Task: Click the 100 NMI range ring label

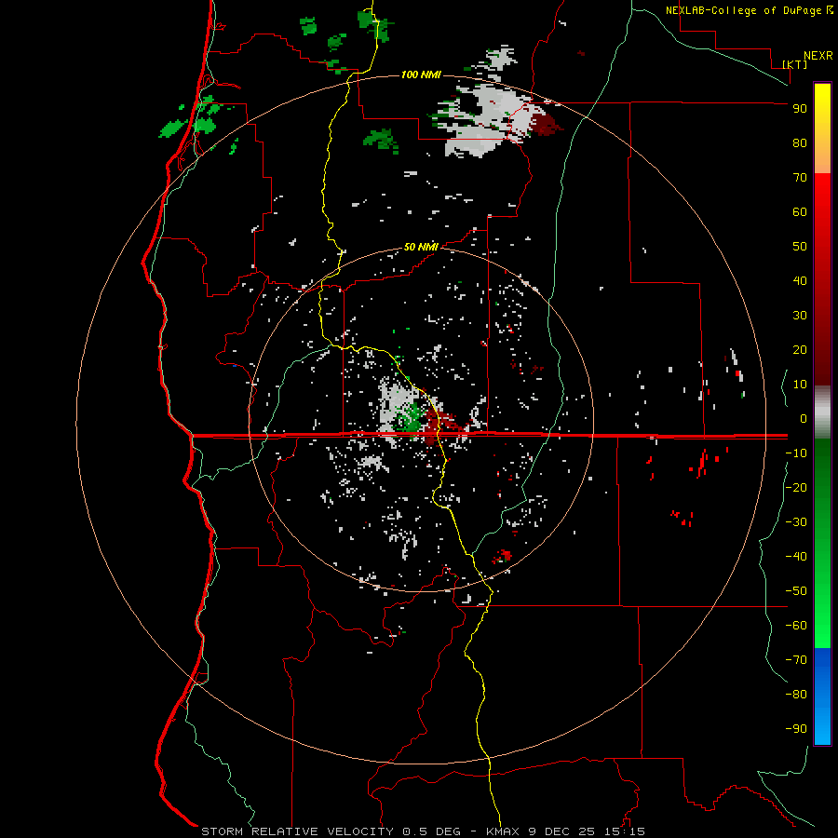Action: (421, 74)
